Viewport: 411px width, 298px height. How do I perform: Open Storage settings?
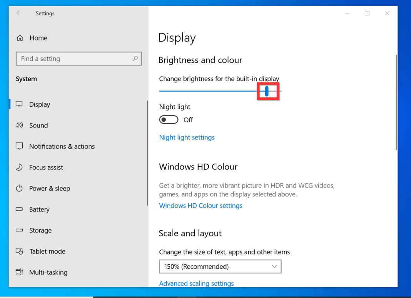pos(40,230)
